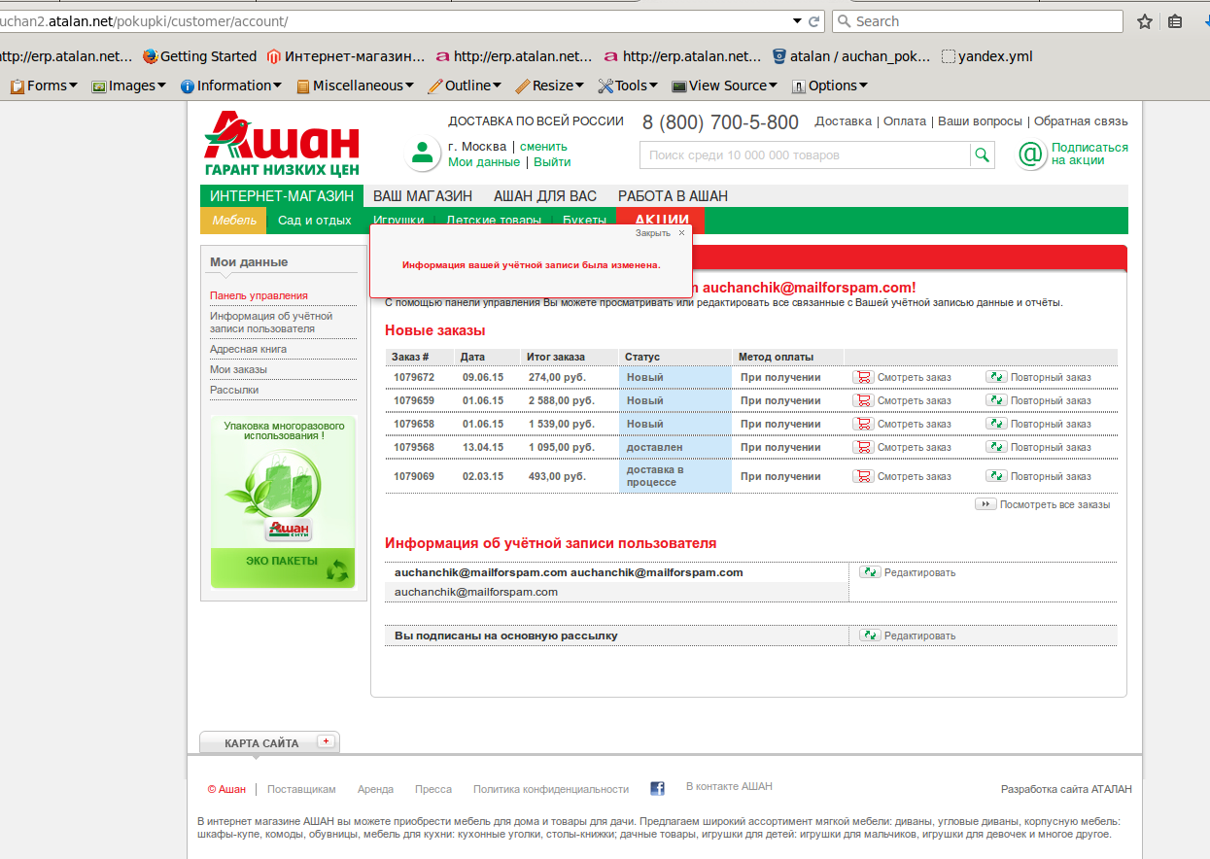Open URL history dropdown arrow

796,21
